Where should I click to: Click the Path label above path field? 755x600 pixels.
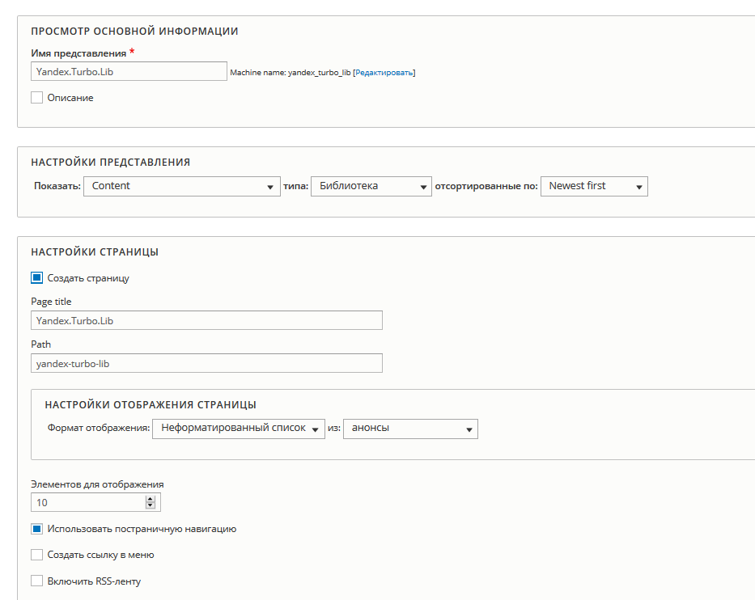[40, 344]
